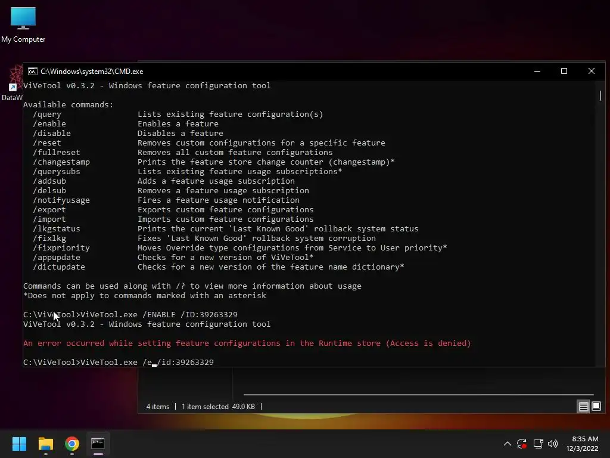
Task: Click the /lkgstatus command text
Action: point(57,228)
